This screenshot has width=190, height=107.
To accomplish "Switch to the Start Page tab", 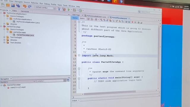I will pos(76,15).
